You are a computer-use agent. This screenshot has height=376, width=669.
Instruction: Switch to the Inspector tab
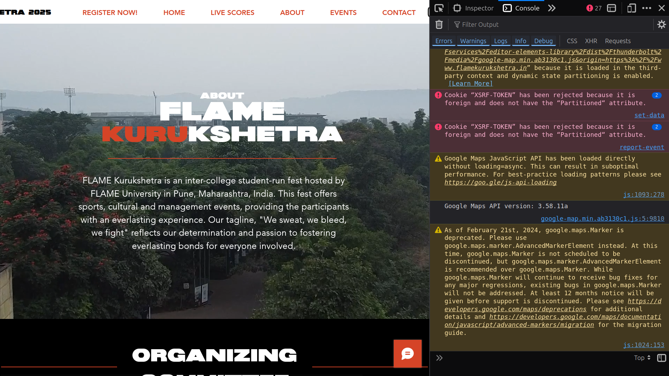[x=474, y=8]
